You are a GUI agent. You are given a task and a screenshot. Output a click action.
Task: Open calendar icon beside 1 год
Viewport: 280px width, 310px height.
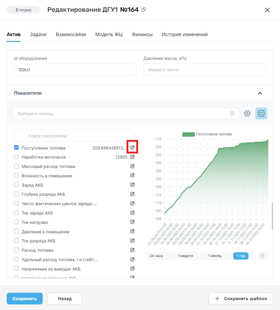click(x=262, y=256)
